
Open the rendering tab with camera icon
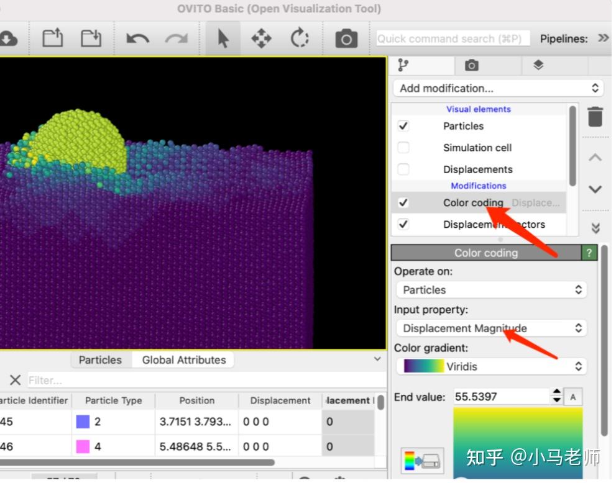[472, 65]
